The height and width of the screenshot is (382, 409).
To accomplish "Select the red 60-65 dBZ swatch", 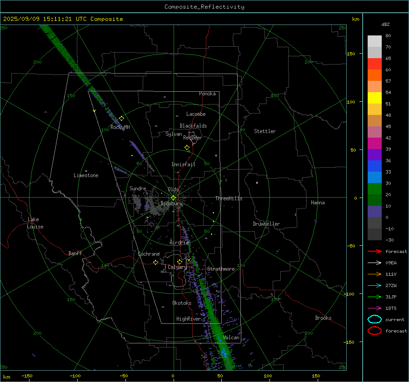I will 374,64.
